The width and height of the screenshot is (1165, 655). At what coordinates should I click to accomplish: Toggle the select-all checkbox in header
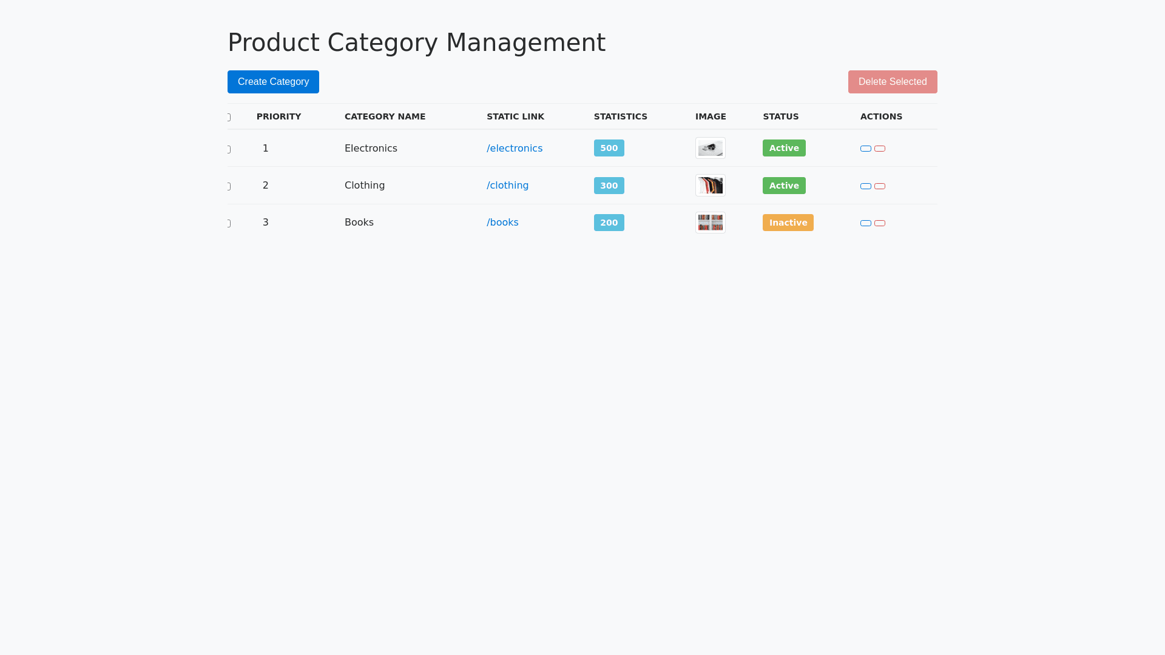click(229, 117)
